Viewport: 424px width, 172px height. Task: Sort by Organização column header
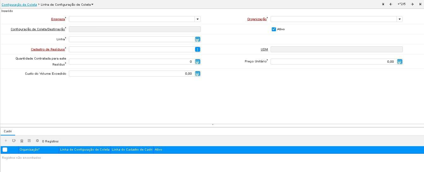[39, 150]
